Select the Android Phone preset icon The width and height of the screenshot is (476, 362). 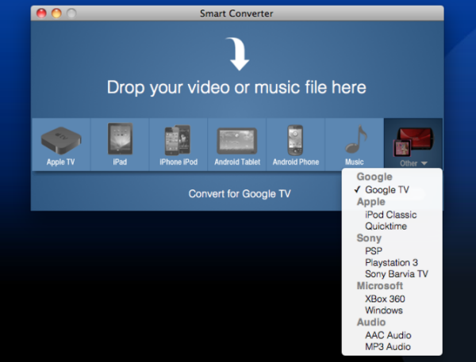(295, 140)
